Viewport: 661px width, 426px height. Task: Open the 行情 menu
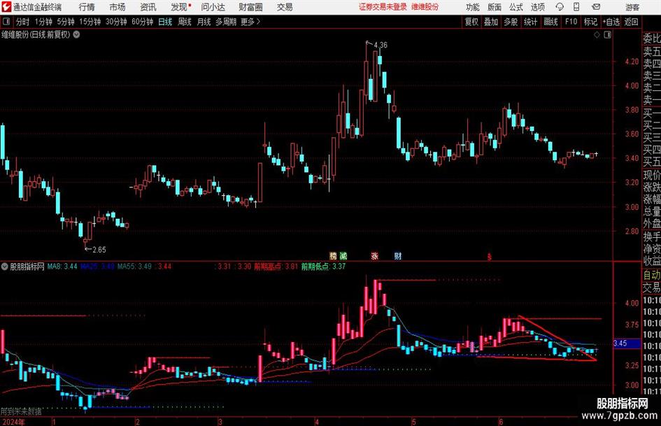click(x=87, y=7)
